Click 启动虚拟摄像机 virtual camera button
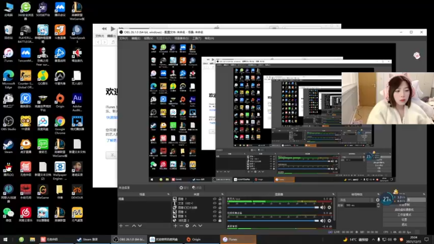 pyautogui.click(x=404, y=210)
